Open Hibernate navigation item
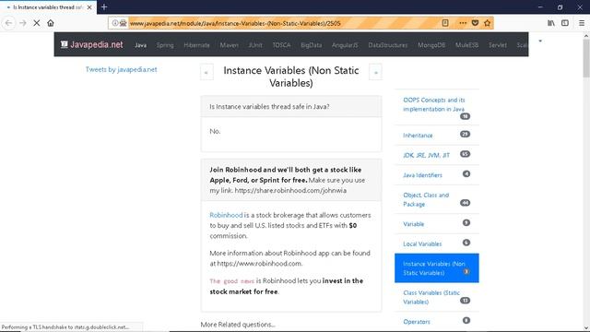The image size is (590, 332). coord(196,45)
